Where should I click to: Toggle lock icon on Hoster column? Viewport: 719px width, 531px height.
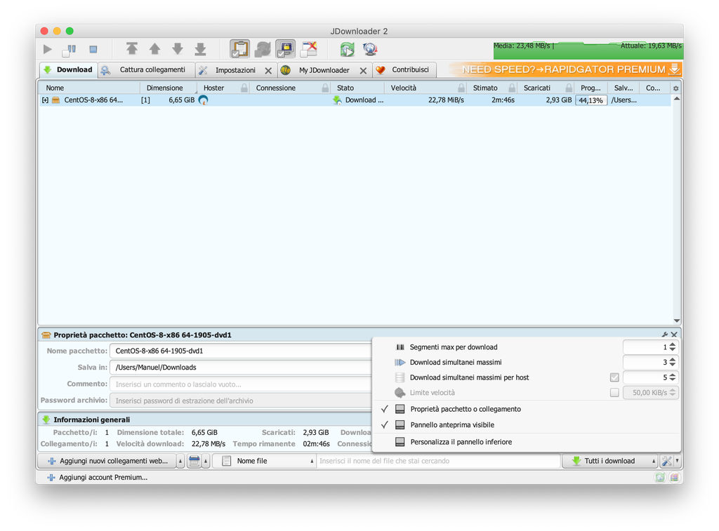pyautogui.click(x=244, y=88)
